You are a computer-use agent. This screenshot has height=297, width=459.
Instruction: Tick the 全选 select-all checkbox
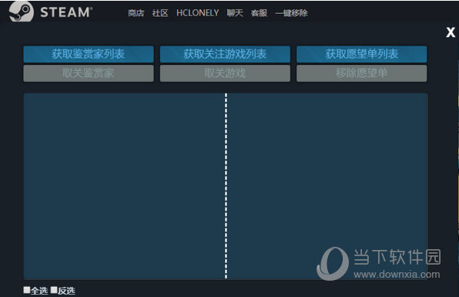[27, 290]
